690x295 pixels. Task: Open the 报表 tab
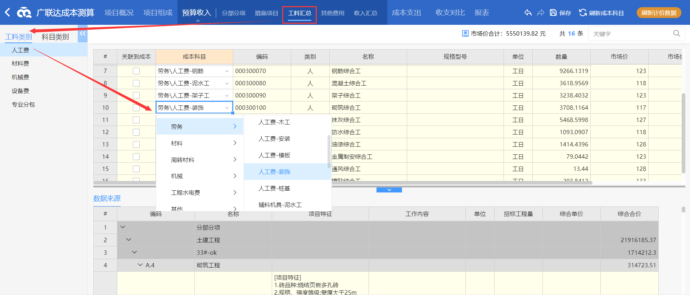(x=482, y=13)
